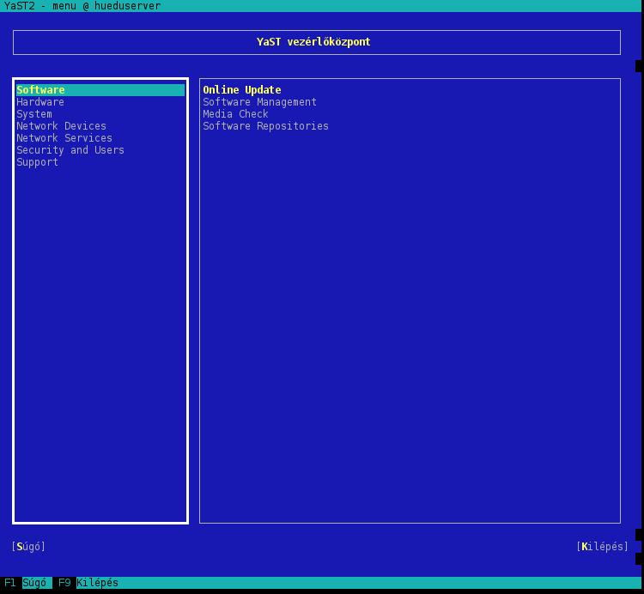Click F9 Kilépés in the bottom bar
Screen dimensions: 644x594
[88, 583]
